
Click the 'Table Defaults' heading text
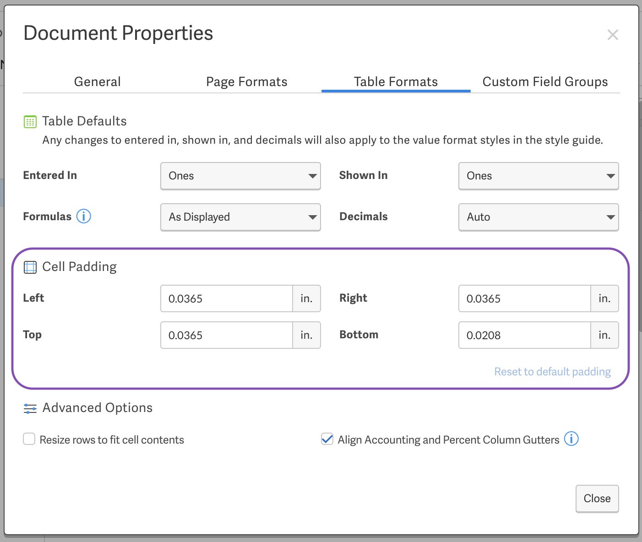pyautogui.click(x=84, y=121)
